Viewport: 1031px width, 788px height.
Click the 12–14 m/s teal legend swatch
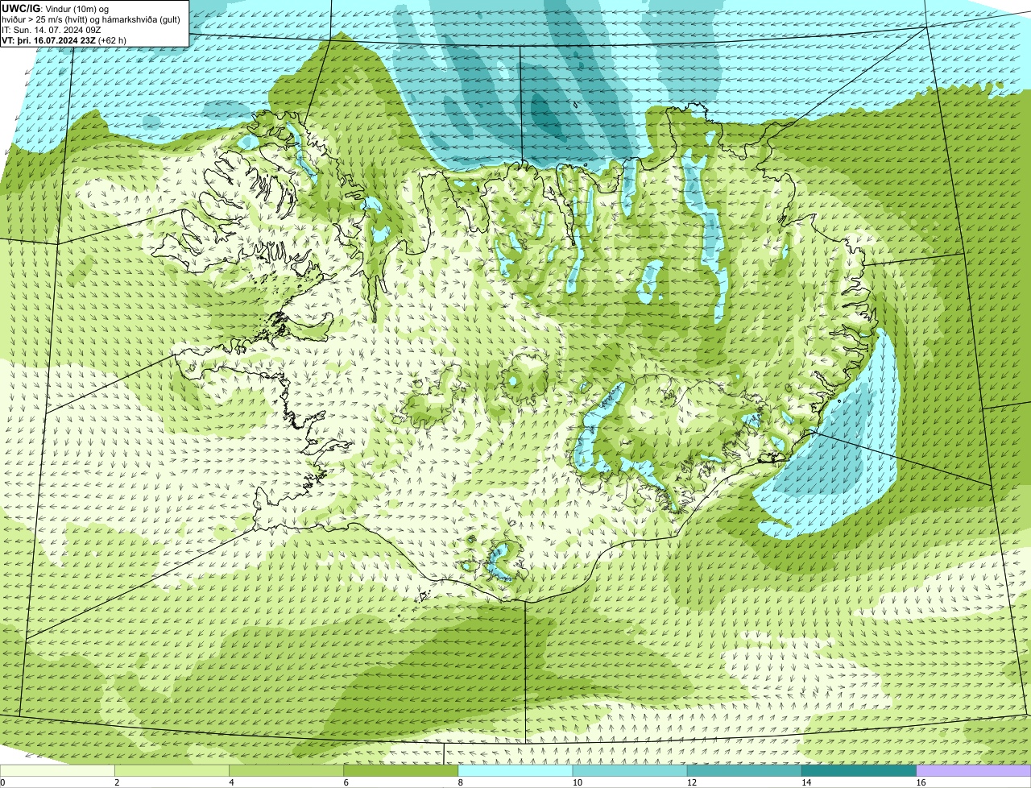click(744, 770)
